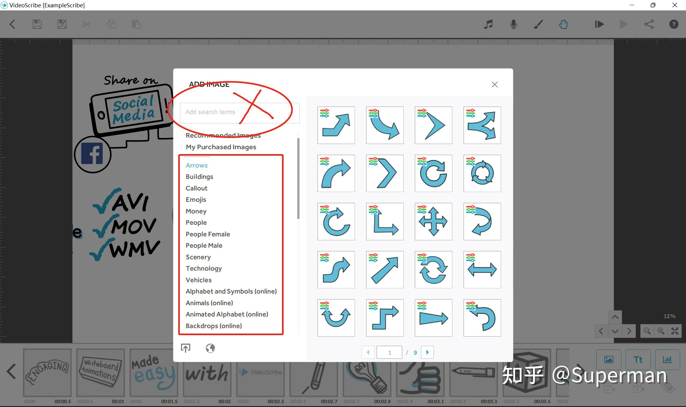
Task: Select Backdrops (online) category
Action: point(214,326)
